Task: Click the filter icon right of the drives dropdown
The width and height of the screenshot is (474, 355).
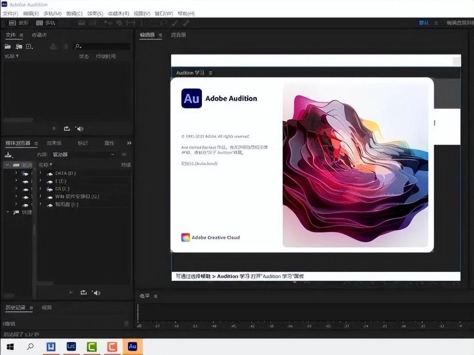Action: click(124, 154)
